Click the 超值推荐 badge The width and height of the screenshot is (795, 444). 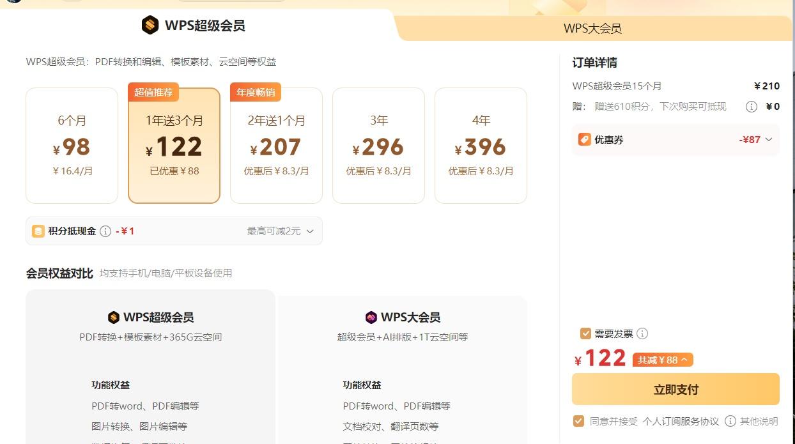tap(153, 92)
